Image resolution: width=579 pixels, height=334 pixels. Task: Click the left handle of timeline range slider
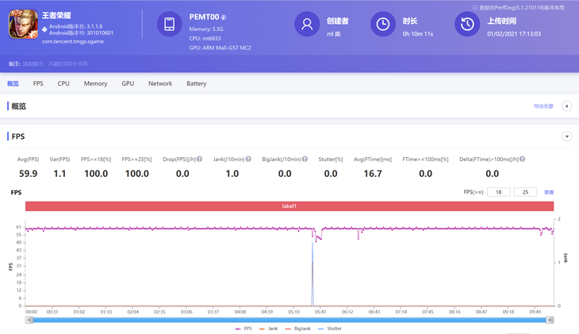click(29, 320)
